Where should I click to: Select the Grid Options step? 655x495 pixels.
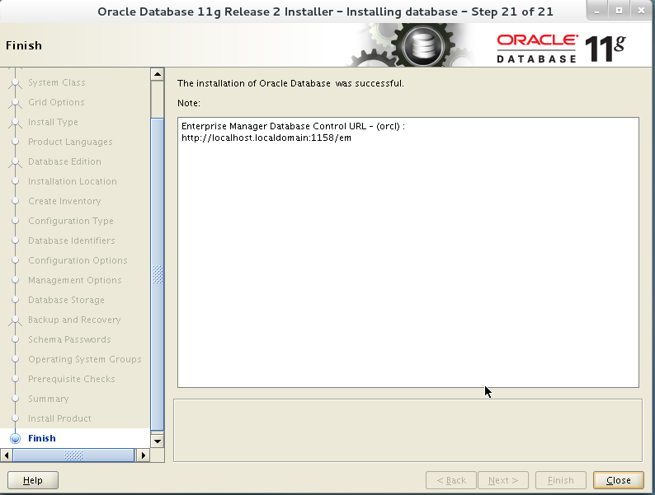click(56, 102)
